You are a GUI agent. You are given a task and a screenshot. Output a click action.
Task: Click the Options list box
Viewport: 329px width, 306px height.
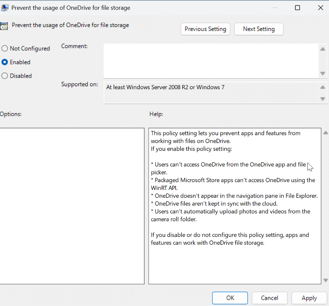(x=72, y=206)
